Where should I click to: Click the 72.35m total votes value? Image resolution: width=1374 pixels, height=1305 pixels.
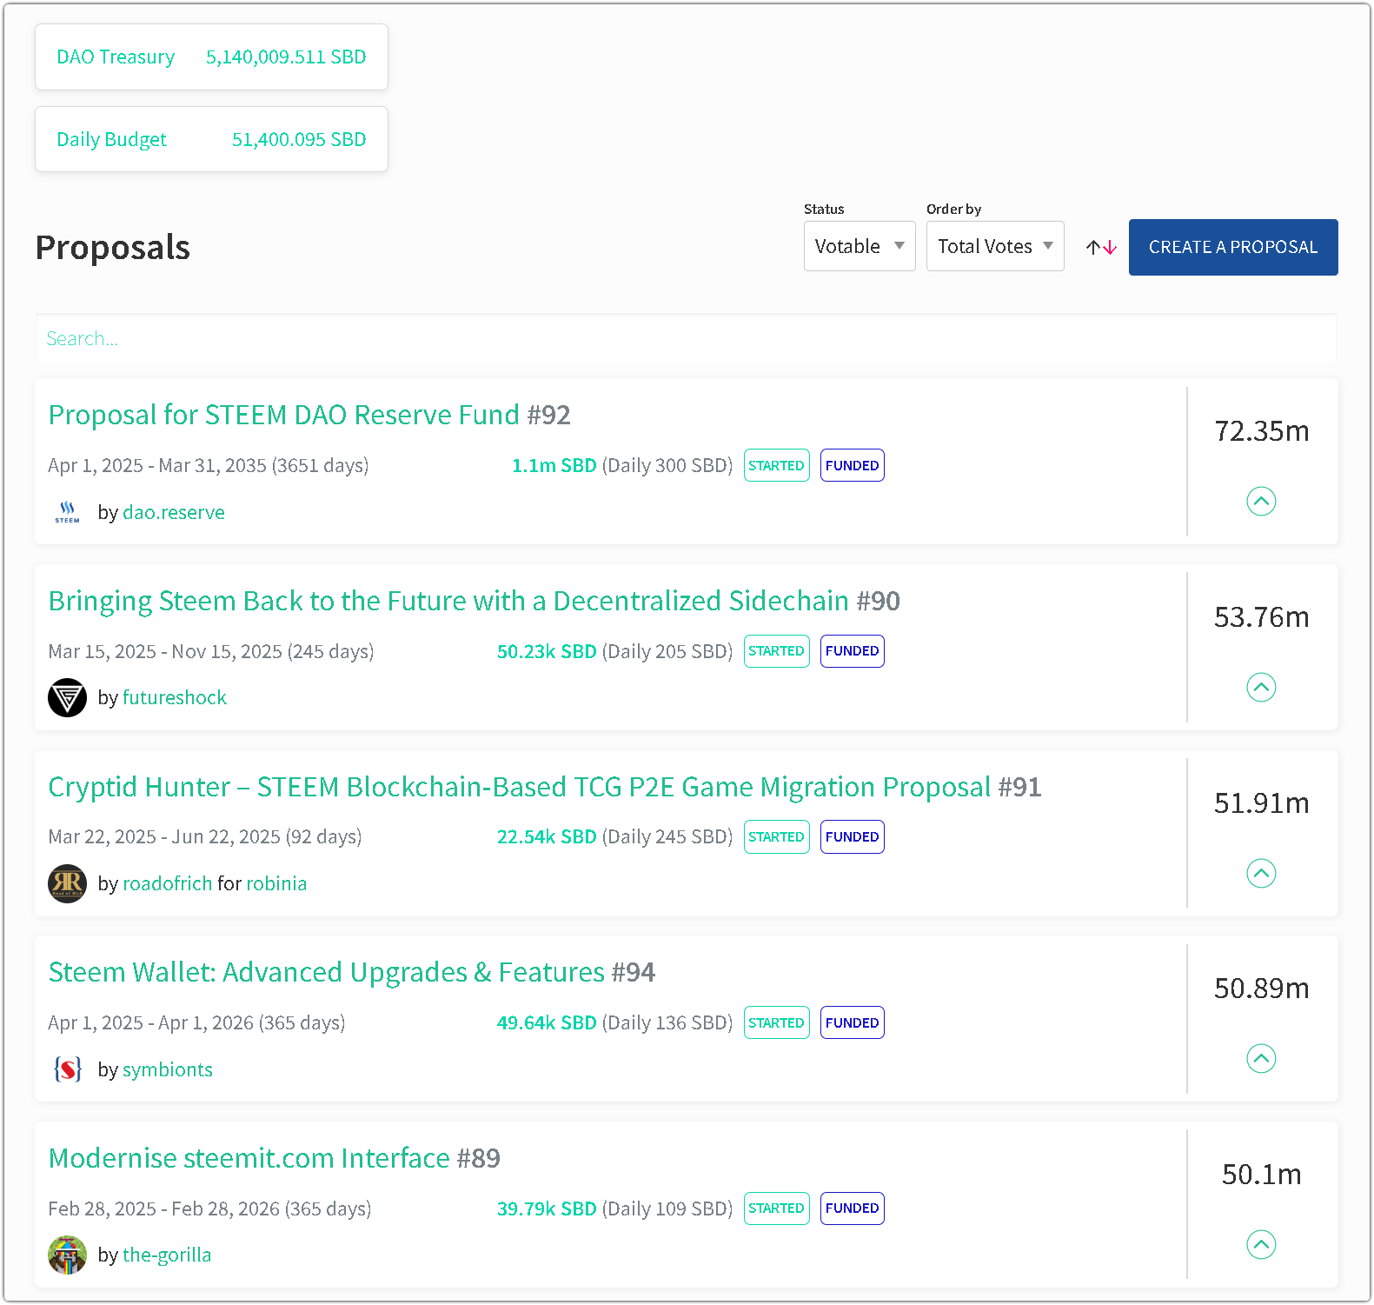[1261, 431]
